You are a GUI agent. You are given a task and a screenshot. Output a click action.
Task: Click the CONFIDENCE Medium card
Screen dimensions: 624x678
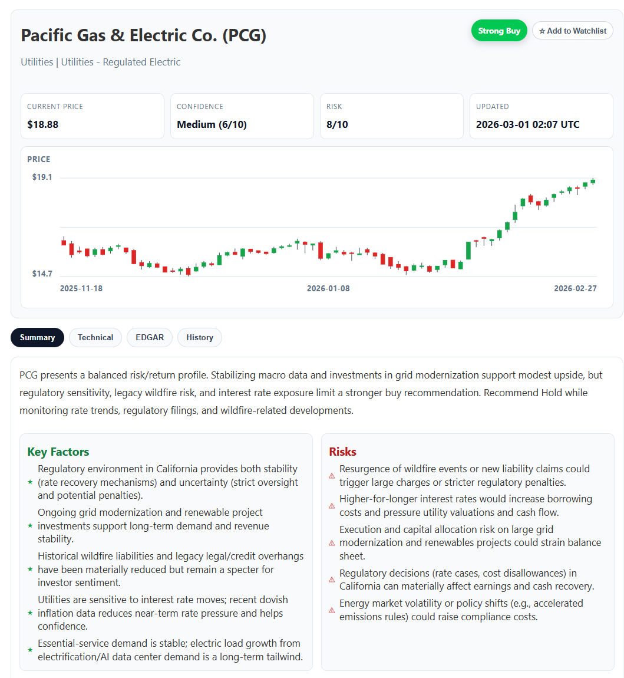point(242,116)
